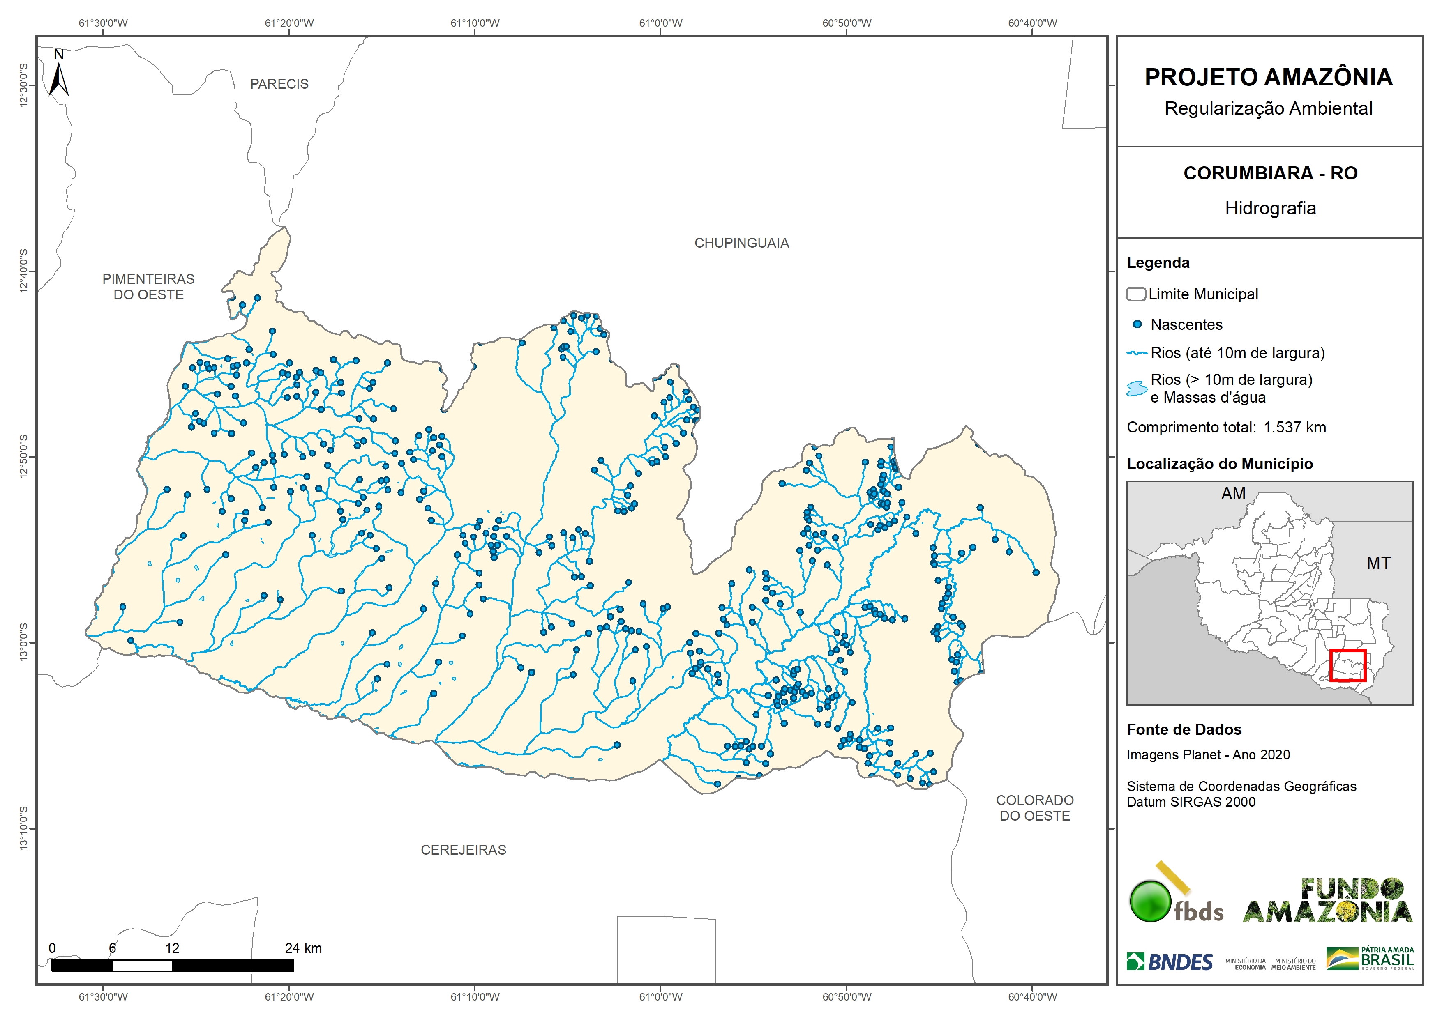Click the COLORADO DO OESTE label
1442x1019 pixels.
click(x=1034, y=808)
